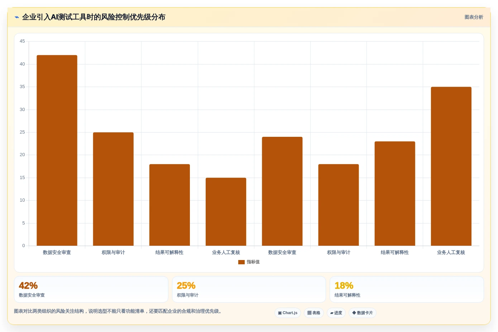This screenshot has height=332, width=498.
Task: Click the 图表分析 label in header
Action: 474,17
